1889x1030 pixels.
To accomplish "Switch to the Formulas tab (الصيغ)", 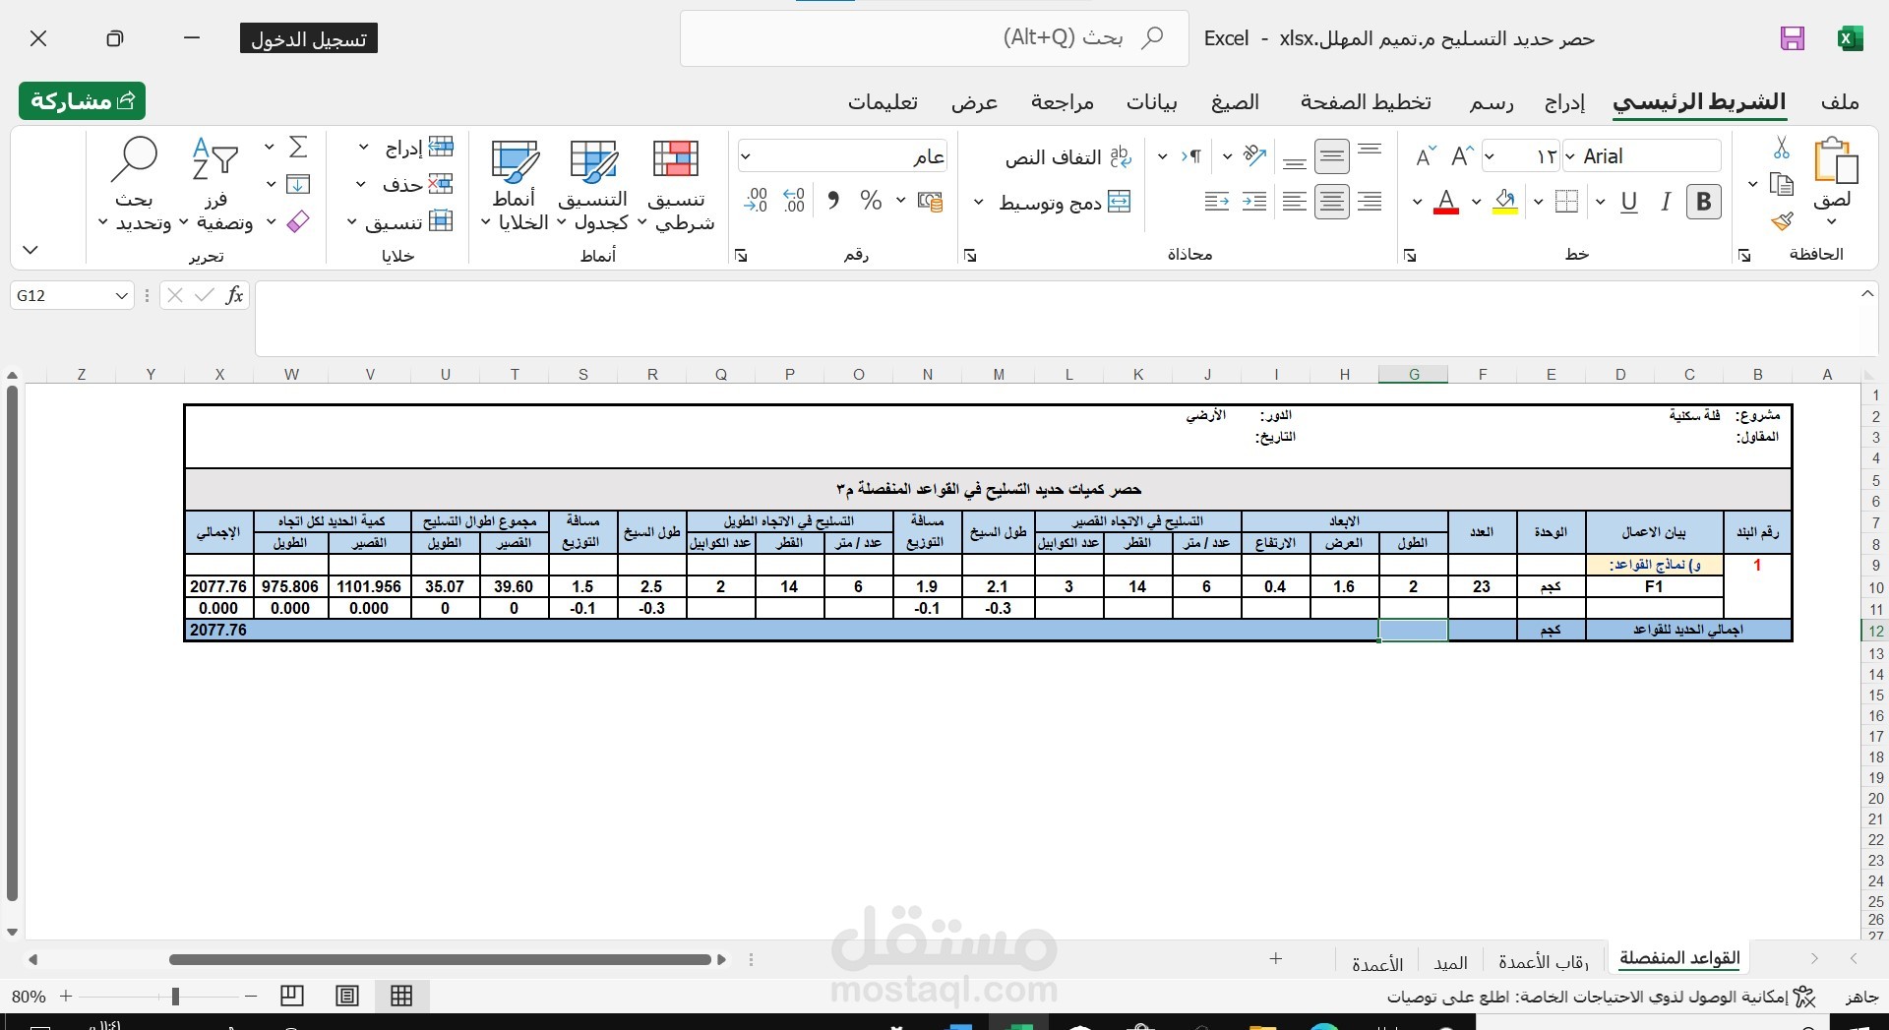I will [1235, 102].
